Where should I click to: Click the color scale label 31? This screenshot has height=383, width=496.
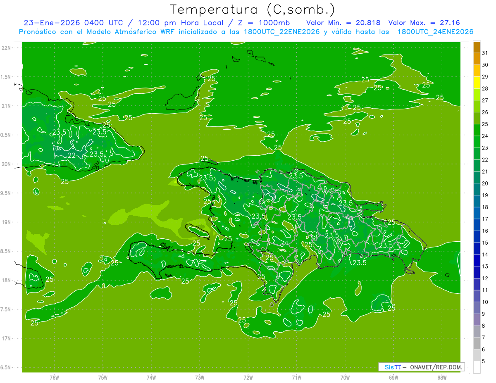coord(485,53)
